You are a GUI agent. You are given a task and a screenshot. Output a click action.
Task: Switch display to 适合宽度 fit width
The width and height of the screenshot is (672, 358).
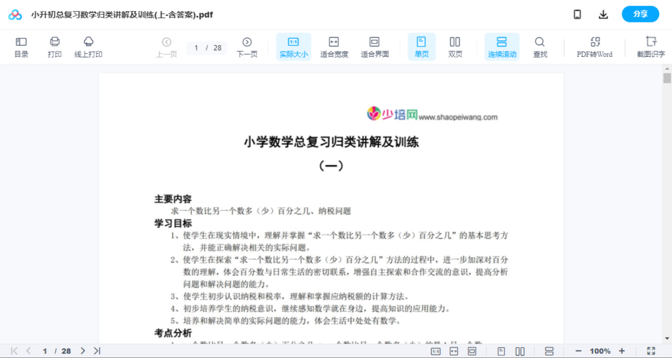[334, 46]
